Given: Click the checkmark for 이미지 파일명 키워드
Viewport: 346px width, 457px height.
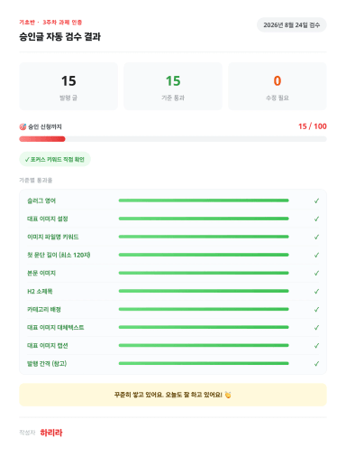Looking at the screenshot, I should (x=316, y=237).
